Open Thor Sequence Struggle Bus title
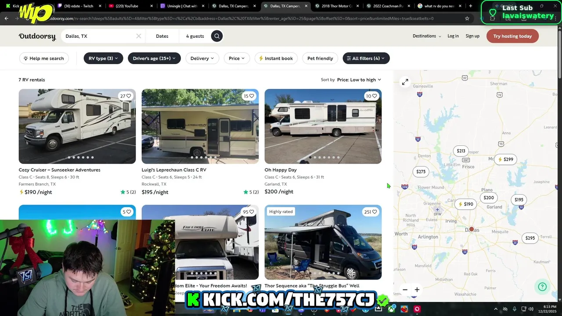 click(x=312, y=286)
